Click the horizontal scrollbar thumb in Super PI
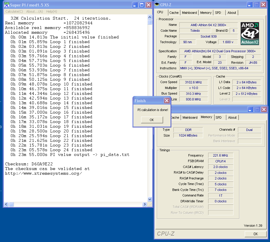This screenshot has width=270, height=242. point(11,204)
